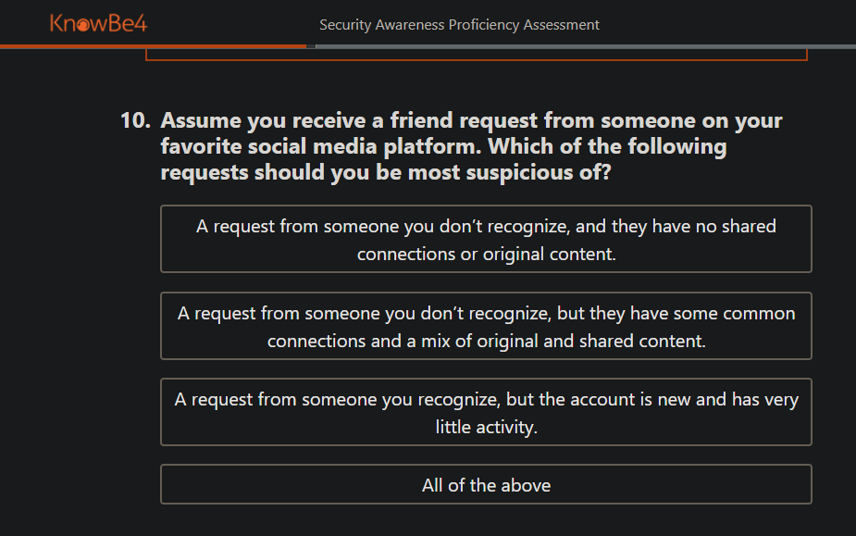Click the orange filled portion of progress bar

[153, 46]
